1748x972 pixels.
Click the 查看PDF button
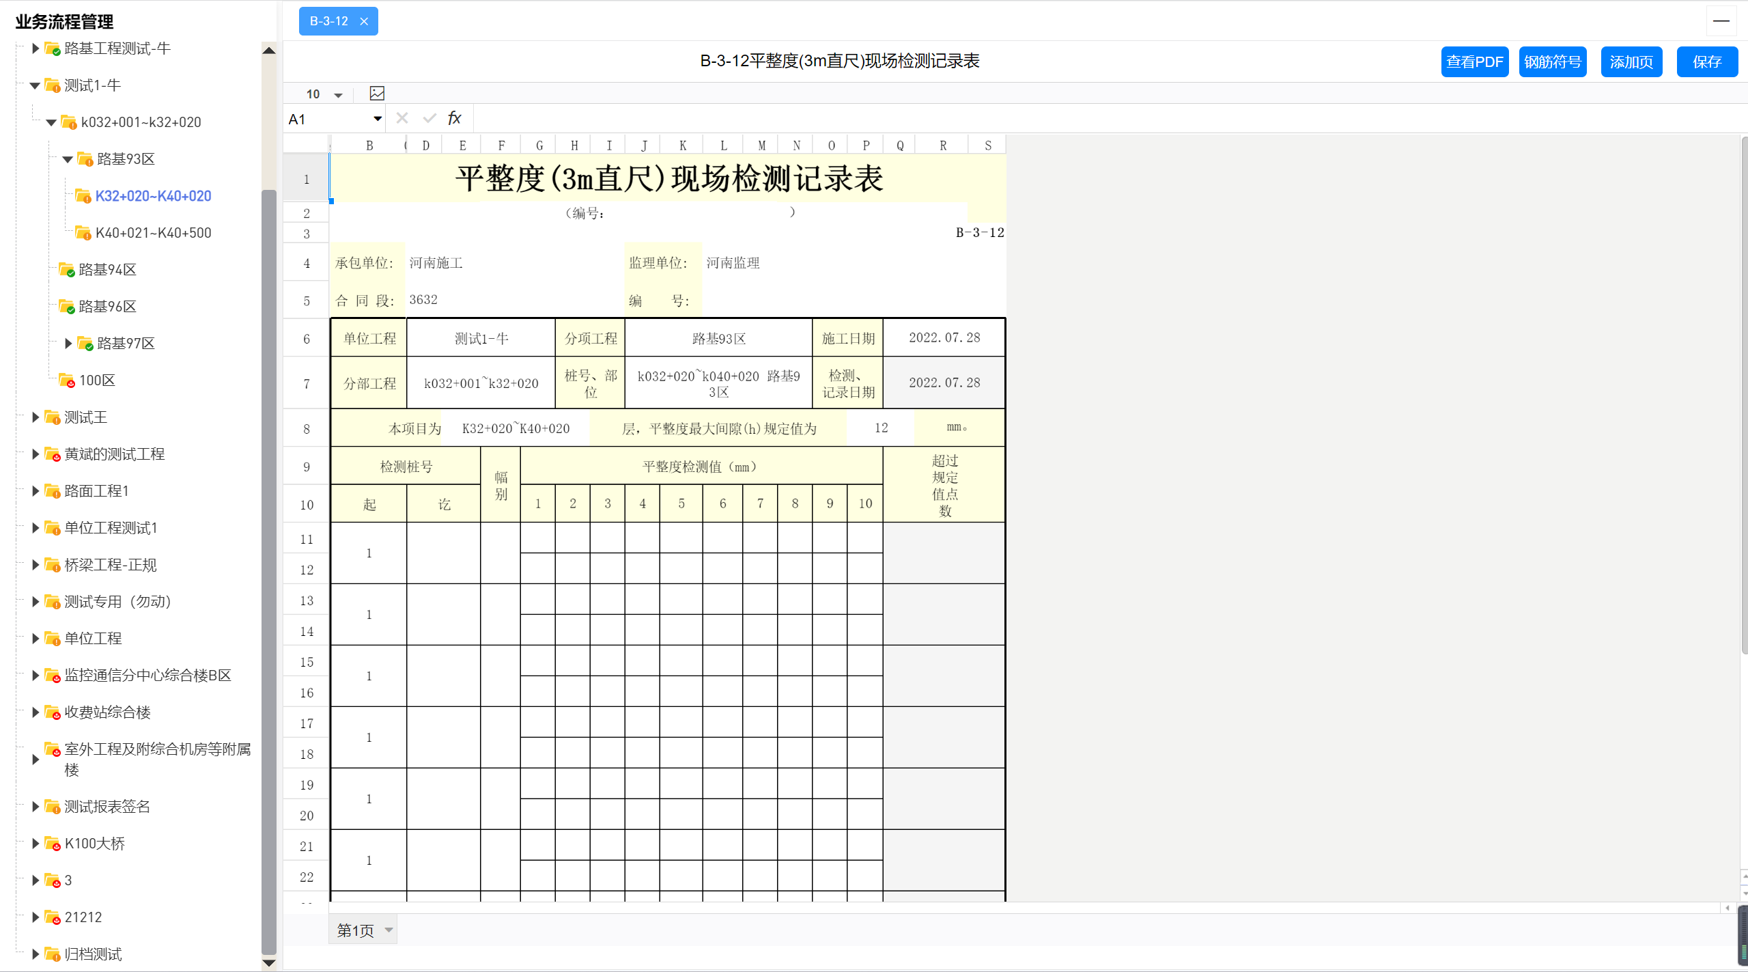(1475, 62)
